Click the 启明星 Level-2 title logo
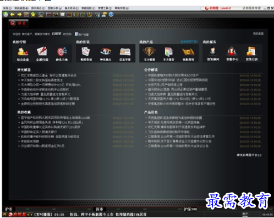The width and height of the screenshot is (274, 218). pos(218,8)
